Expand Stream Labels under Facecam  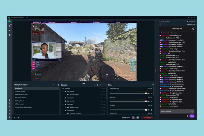click(65, 107)
